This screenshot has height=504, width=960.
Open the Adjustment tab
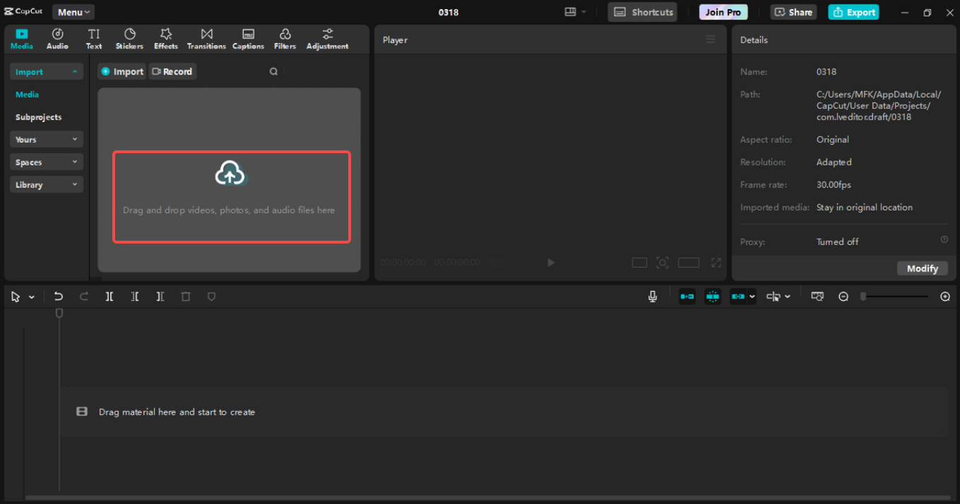pyautogui.click(x=327, y=39)
